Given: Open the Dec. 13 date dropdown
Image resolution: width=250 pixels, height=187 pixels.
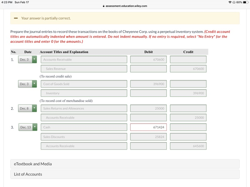Looking at the screenshot, I should pos(28,127).
